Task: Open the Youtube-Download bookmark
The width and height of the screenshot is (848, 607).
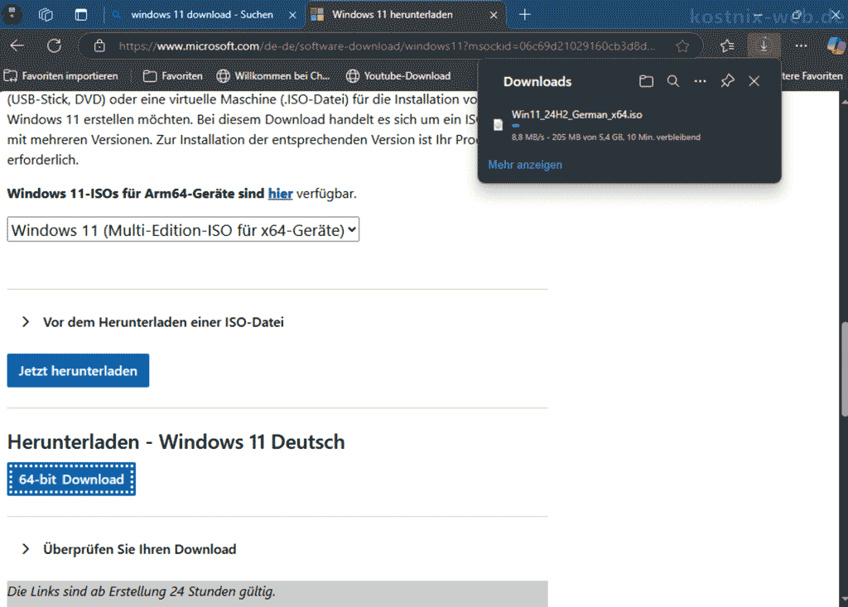Action: pyautogui.click(x=398, y=75)
